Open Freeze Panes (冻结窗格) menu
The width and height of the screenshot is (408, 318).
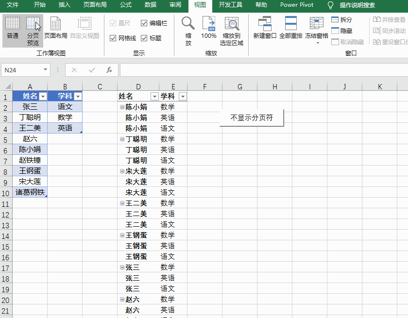point(316,30)
